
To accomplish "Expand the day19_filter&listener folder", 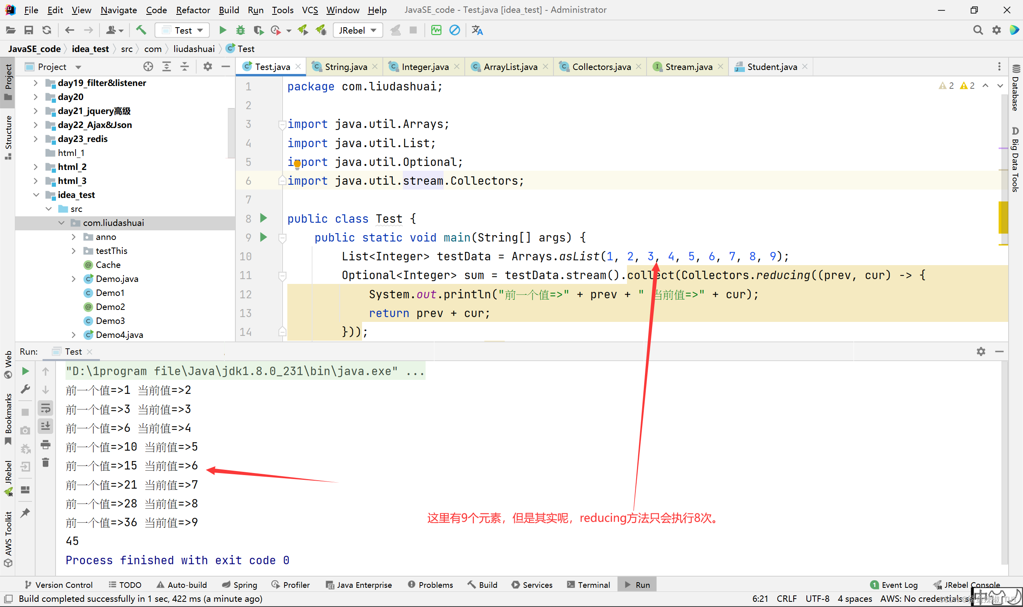I will pos(36,83).
